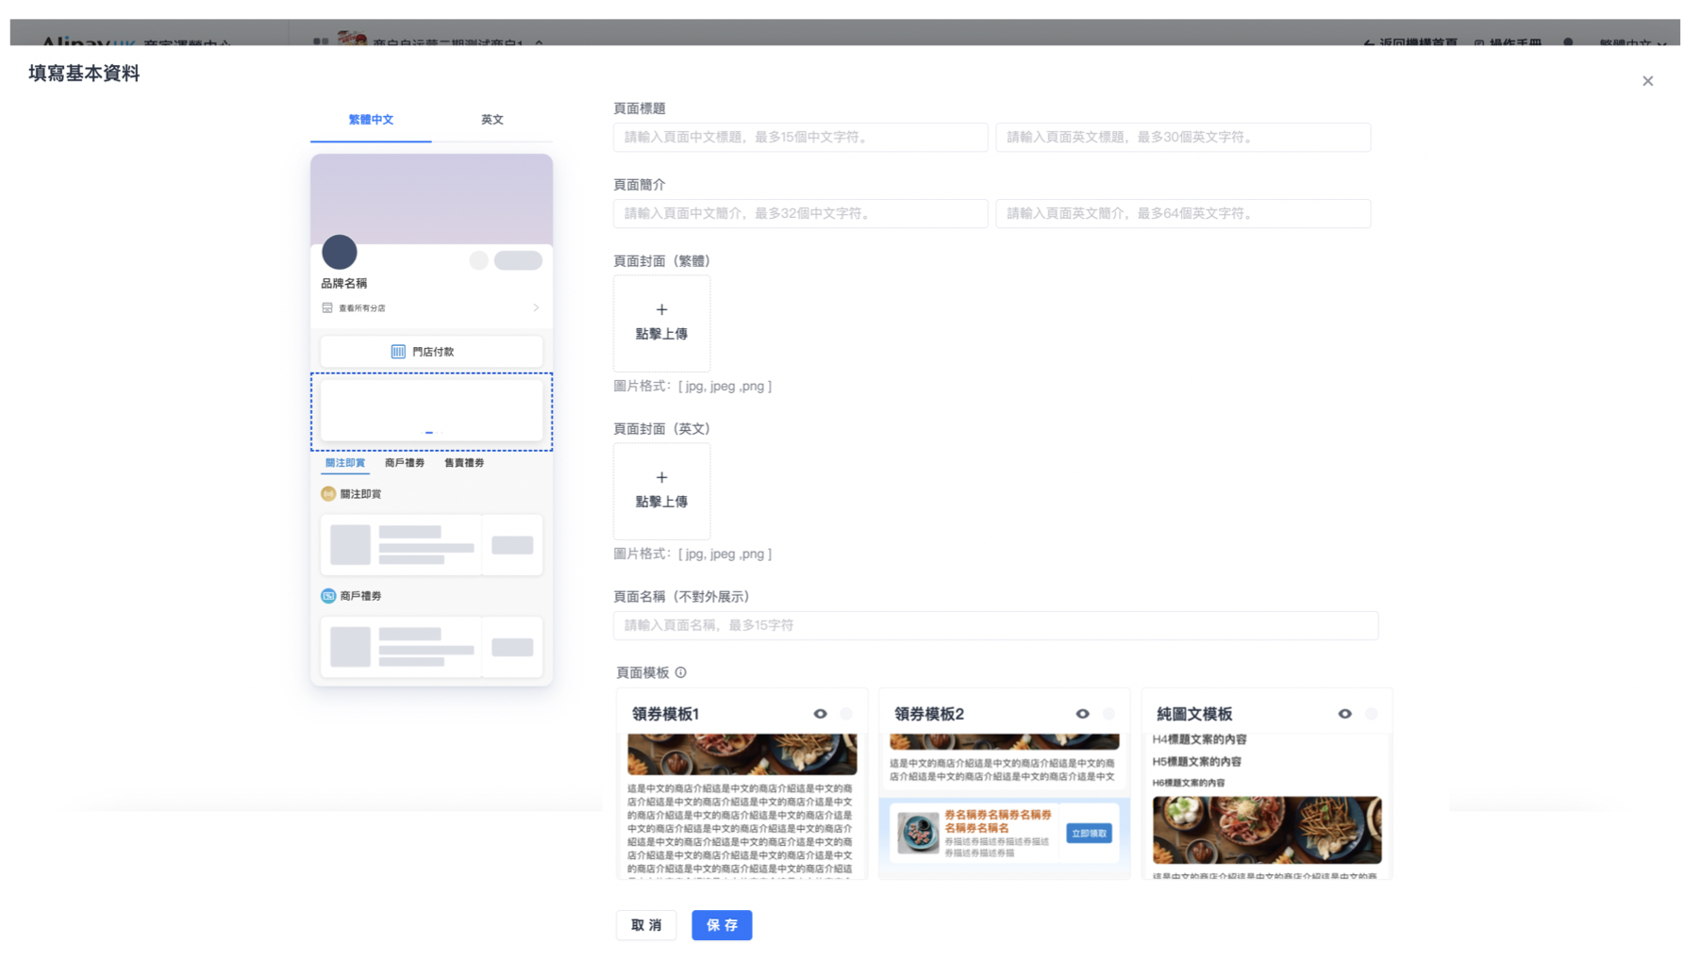Focus the 頁面名稱 input field
Viewport: 1700px width, 960px height.
click(995, 625)
